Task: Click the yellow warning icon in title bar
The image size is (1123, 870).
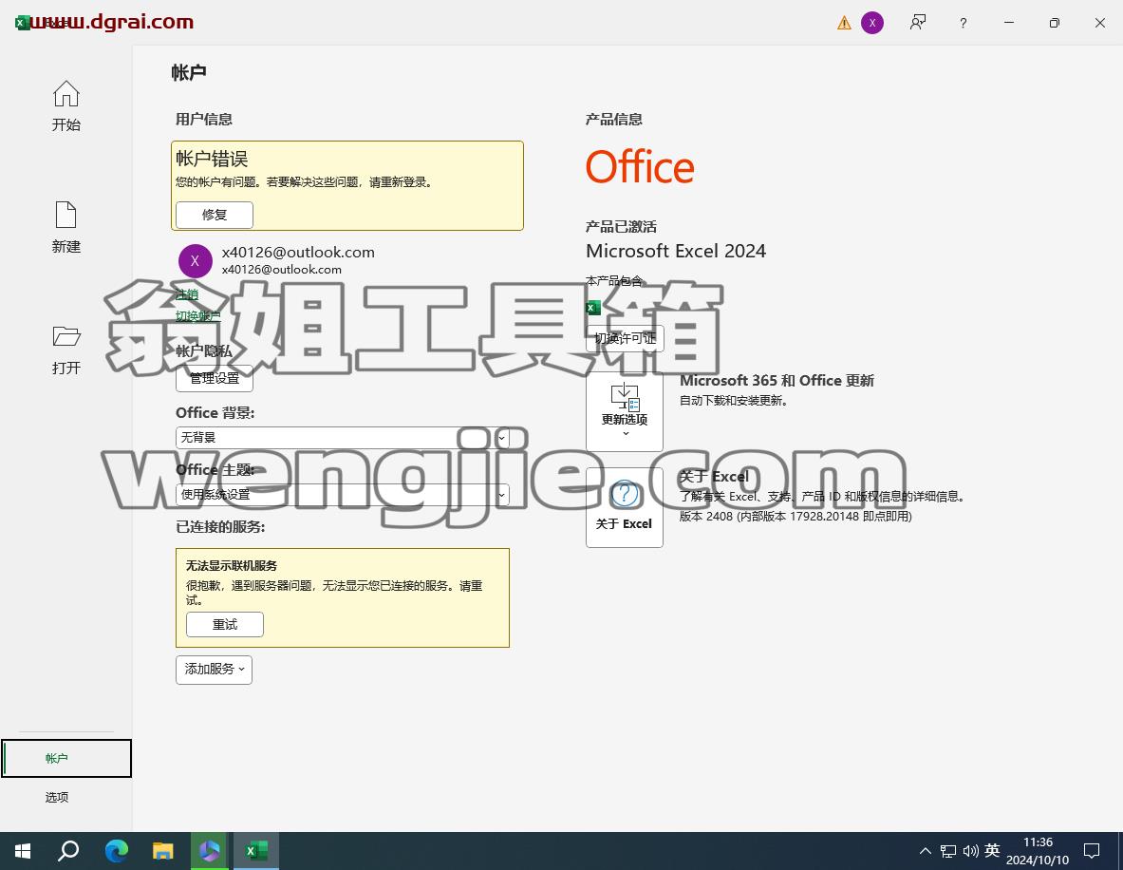Action: (845, 23)
